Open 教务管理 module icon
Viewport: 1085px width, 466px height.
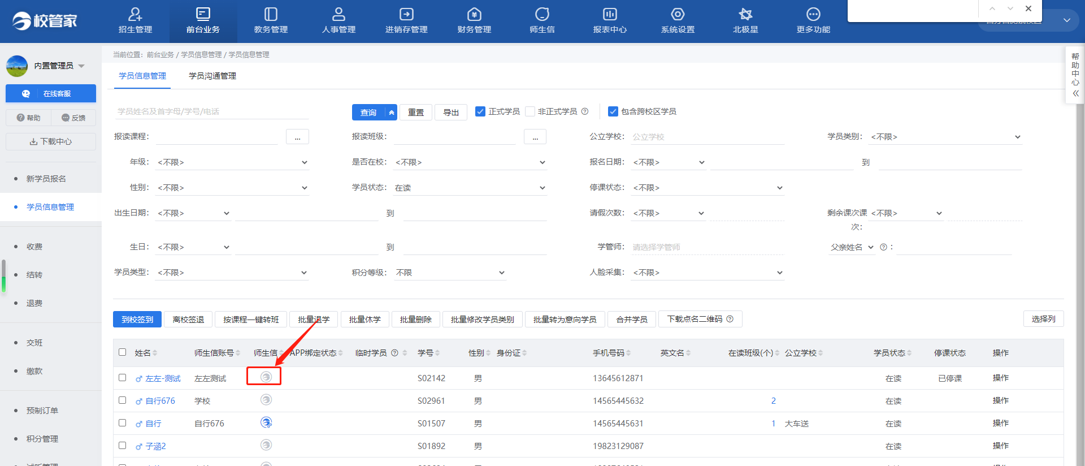point(271,14)
